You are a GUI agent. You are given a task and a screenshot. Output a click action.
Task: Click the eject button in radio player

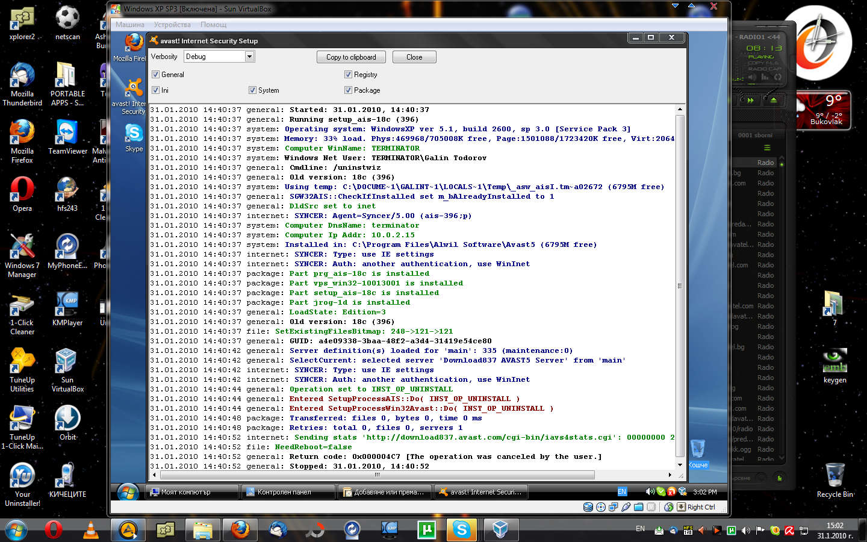774,100
